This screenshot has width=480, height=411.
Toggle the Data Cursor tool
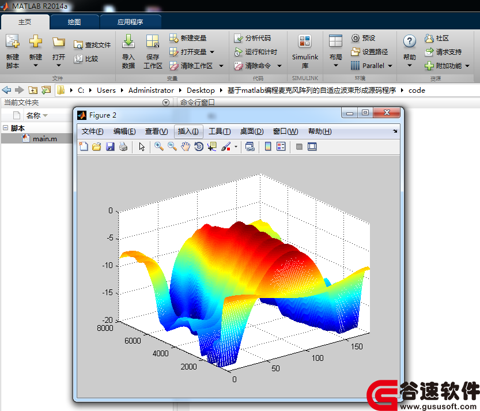coord(212,146)
